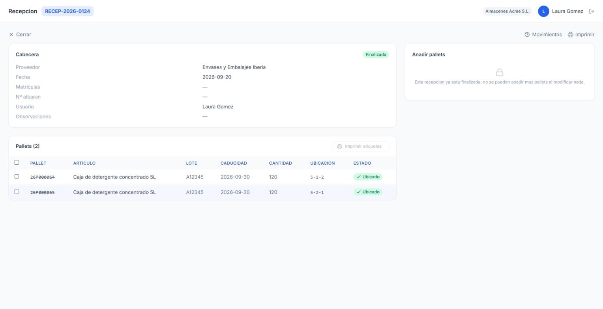Click the Finalizada status badge

click(x=376, y=55)
